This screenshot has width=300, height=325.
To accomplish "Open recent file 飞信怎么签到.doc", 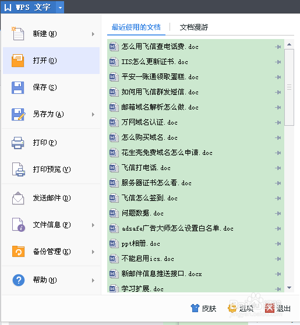I will click(x=196, y=198).
